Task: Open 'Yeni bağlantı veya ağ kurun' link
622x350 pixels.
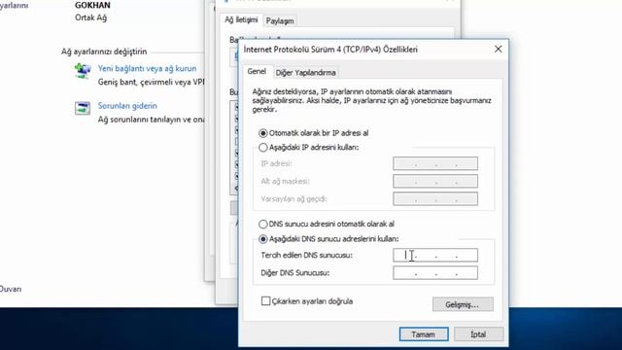Action: pos(147,68)
